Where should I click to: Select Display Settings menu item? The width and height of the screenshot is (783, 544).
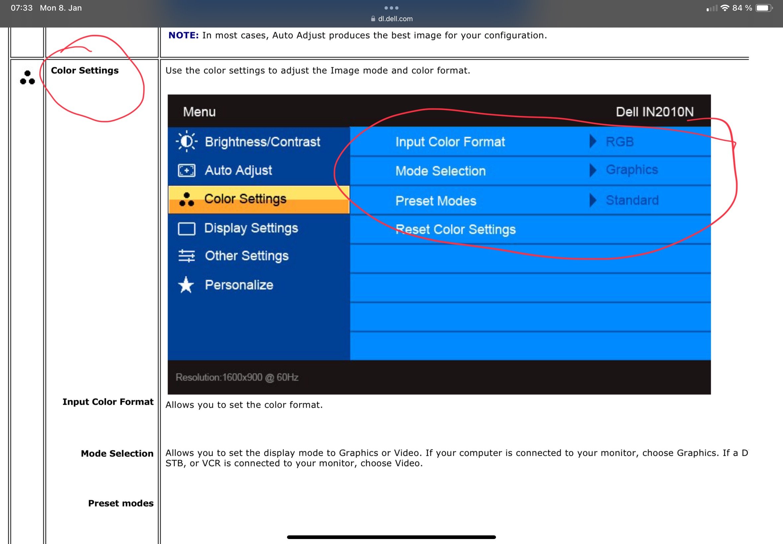[259, 228]
